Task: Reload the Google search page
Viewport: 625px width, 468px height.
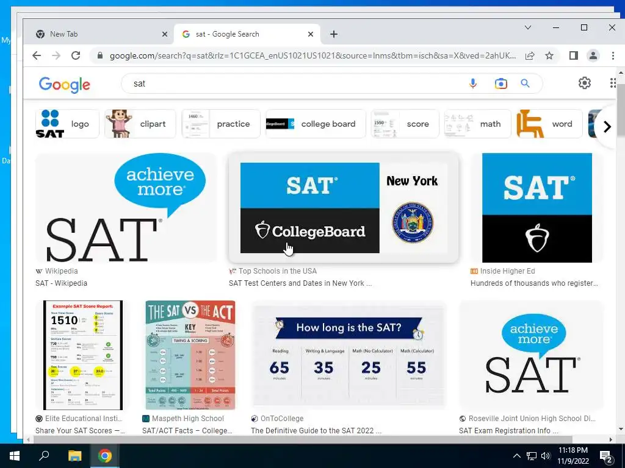Action: point(76,55)
